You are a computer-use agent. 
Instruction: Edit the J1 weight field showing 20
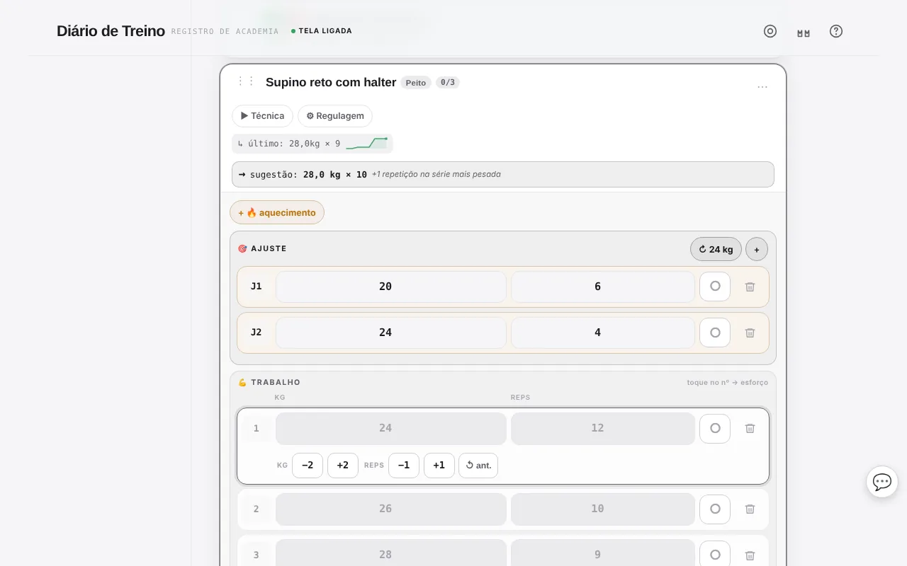click(x=391, y=287)
